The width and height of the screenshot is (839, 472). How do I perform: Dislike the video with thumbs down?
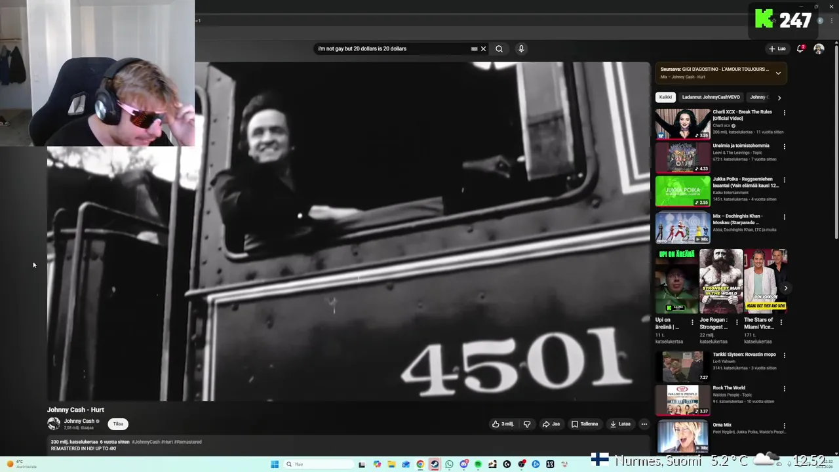(527, 424)
